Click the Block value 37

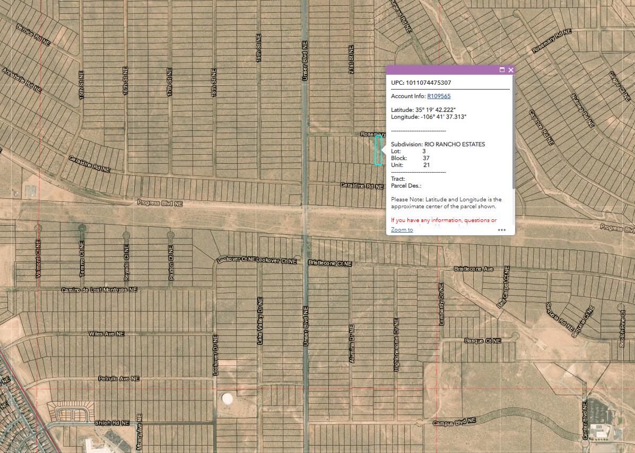(426, 158)
